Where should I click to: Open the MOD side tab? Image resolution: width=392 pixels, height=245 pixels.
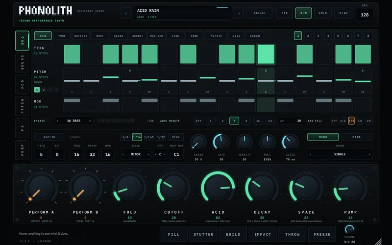22,84
